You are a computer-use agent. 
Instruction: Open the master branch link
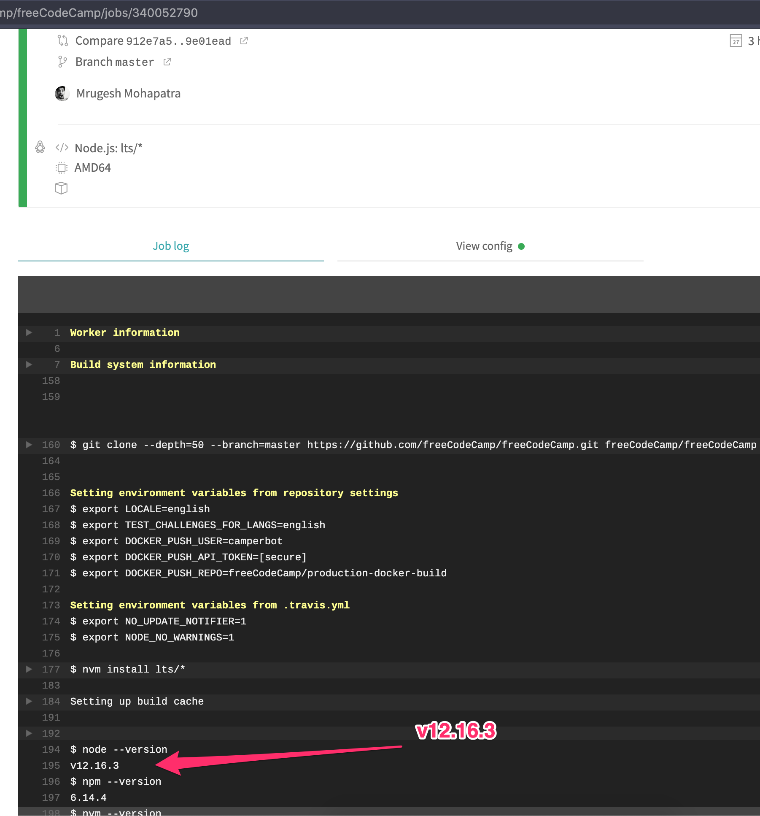(x=136, y=62)
